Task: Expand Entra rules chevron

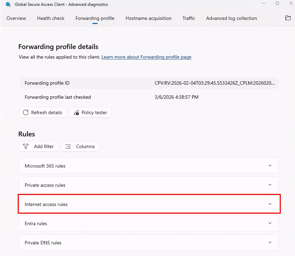Action: click(270, 223)
